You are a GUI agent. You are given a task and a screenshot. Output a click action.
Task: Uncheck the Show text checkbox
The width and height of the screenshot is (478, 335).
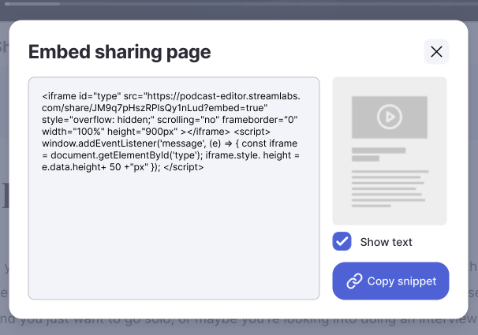pyautogui.click(x=342, y=241)
